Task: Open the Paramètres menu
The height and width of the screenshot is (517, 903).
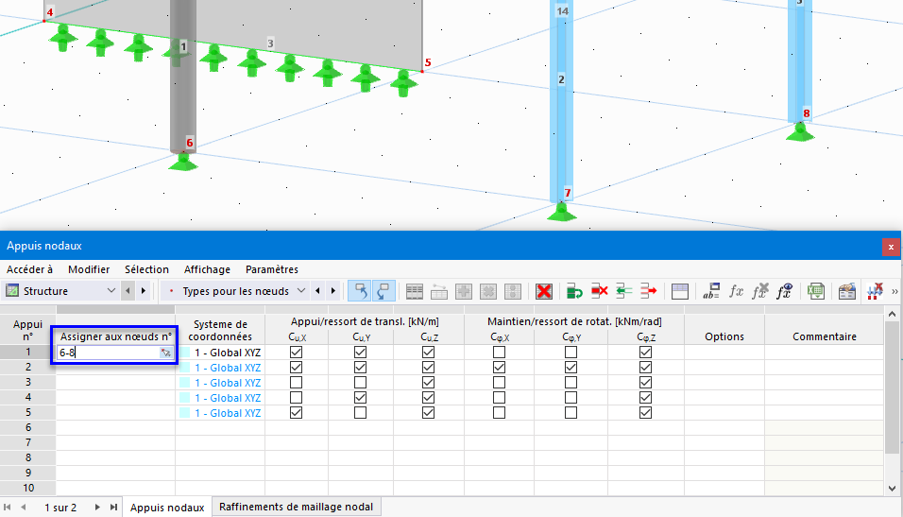Action: pyautogui.click(x=272, y=269)
